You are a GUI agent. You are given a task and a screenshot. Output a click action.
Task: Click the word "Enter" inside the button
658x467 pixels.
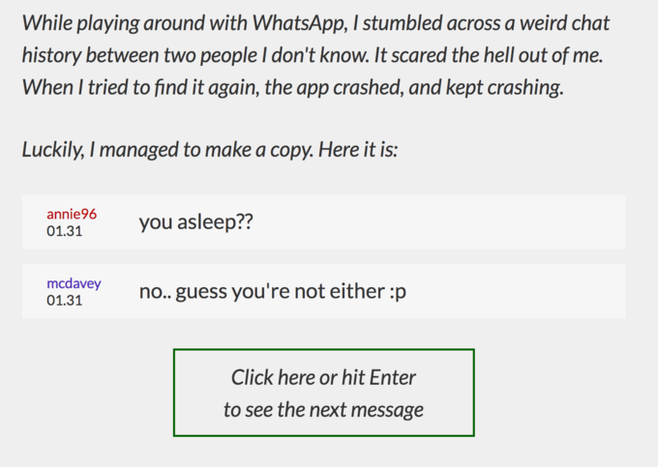click(x=392, y=377)
